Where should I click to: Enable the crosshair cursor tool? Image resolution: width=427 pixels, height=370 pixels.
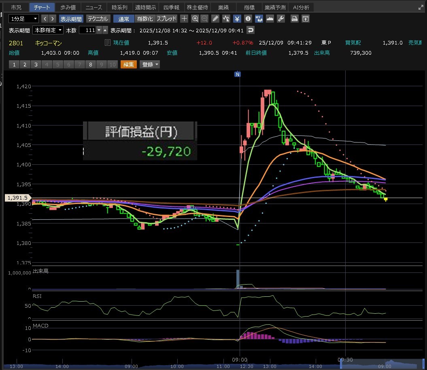[184, 19]
